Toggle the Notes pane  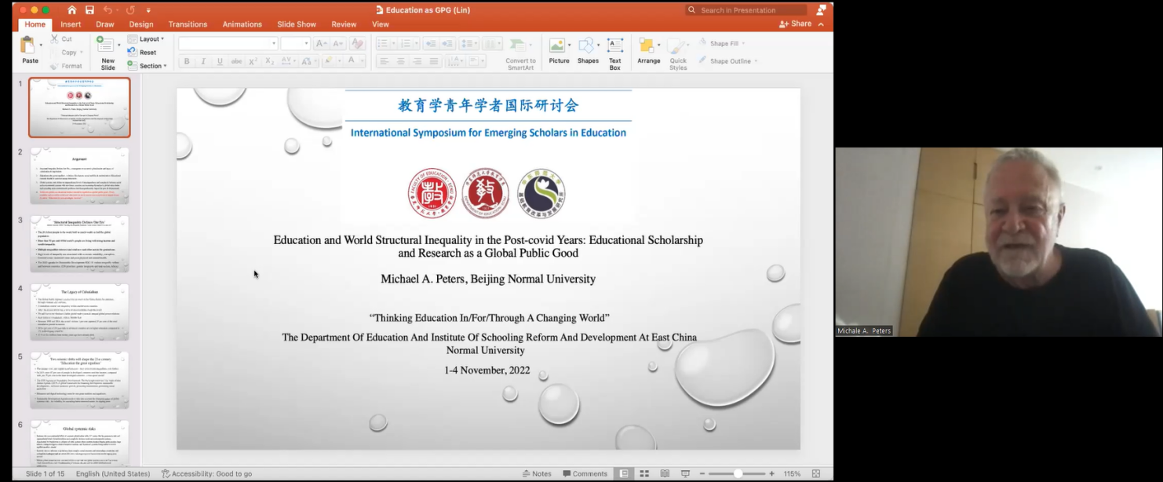point(537,473)
